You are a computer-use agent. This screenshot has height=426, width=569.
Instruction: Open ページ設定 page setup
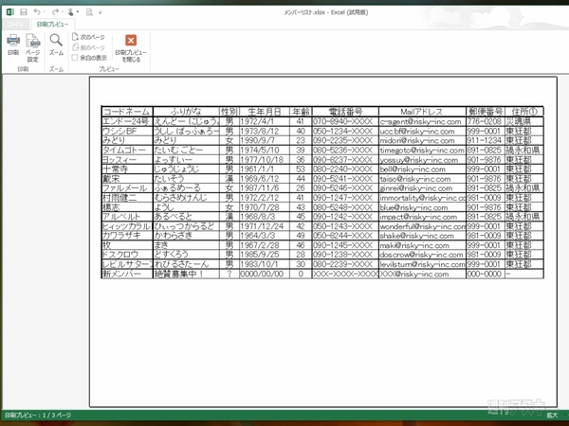pyautogui.click(x=32, y=48)
